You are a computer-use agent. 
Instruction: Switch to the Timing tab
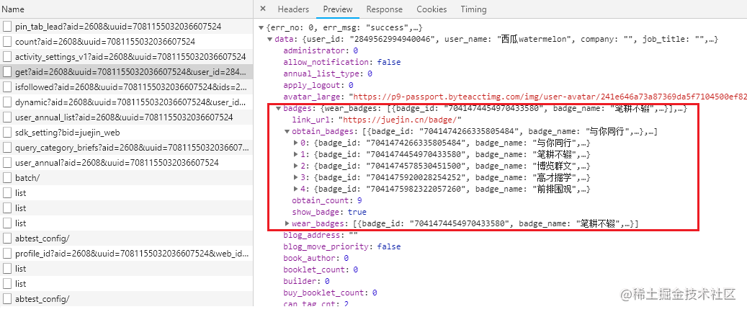tap(473, 9)
